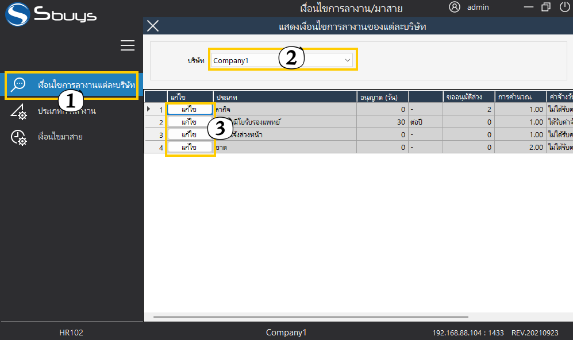Click the Sbuys logo icon
Screen dimensions: 573x340
(17, 14)
